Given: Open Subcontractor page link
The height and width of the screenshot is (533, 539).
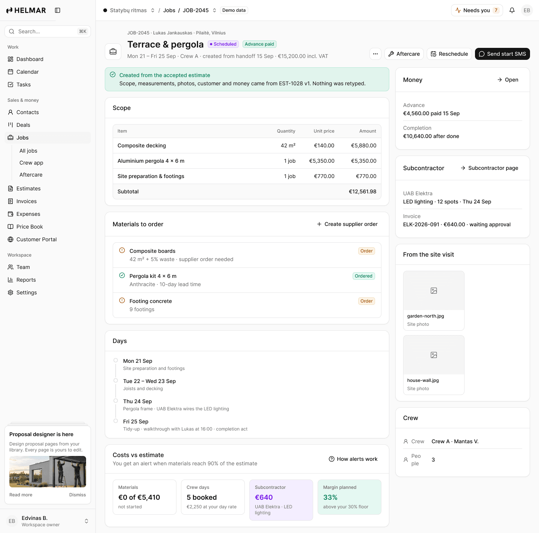Looking at the screenshot, I should (x=489, y=168).
